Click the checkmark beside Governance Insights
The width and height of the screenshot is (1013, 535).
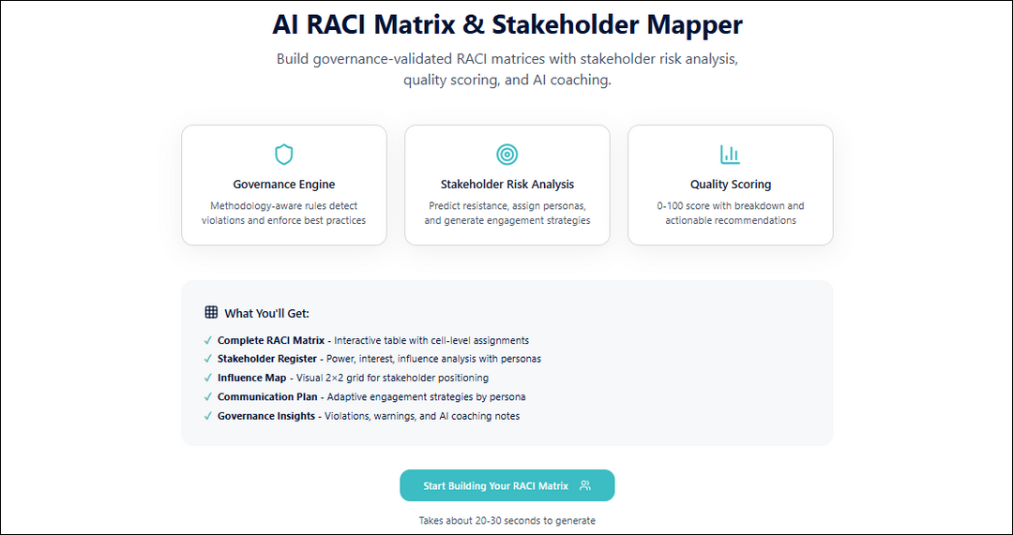click(208, 416)
